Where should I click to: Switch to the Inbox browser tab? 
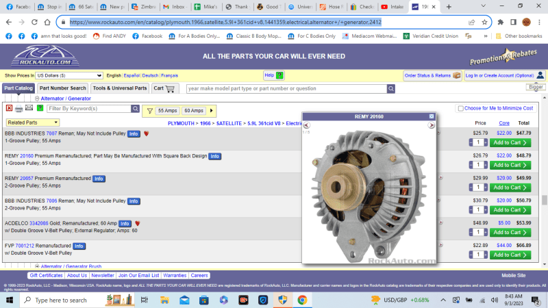[x=176, y=7]
